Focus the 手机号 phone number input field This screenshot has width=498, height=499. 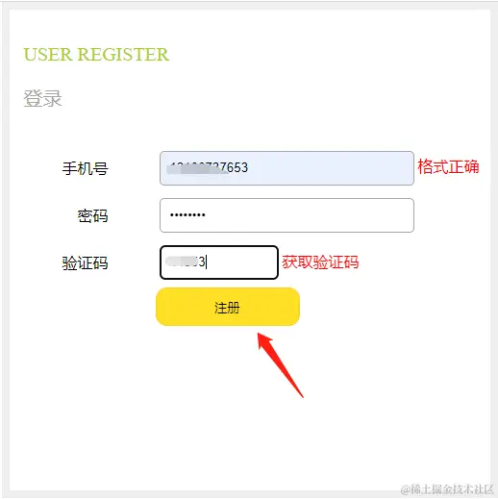tap(286, 168)
